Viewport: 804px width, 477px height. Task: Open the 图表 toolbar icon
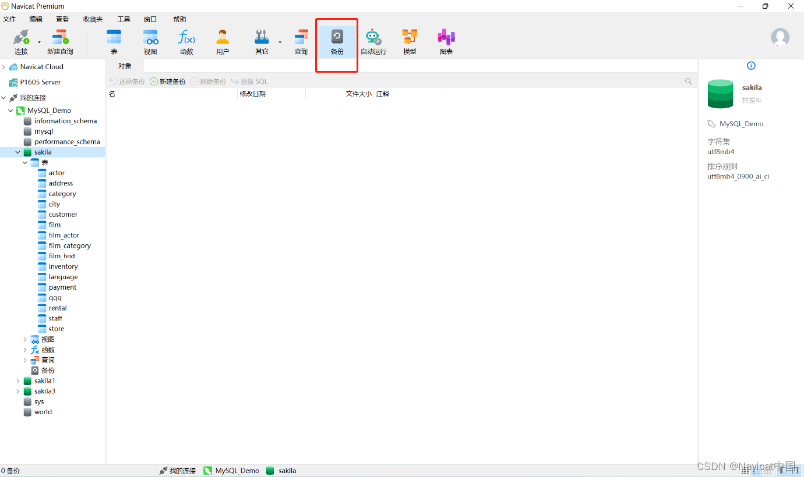(446, 42)
